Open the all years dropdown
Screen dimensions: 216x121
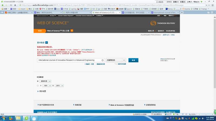point(45,81)
